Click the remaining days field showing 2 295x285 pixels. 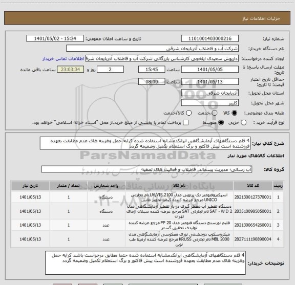110,70
